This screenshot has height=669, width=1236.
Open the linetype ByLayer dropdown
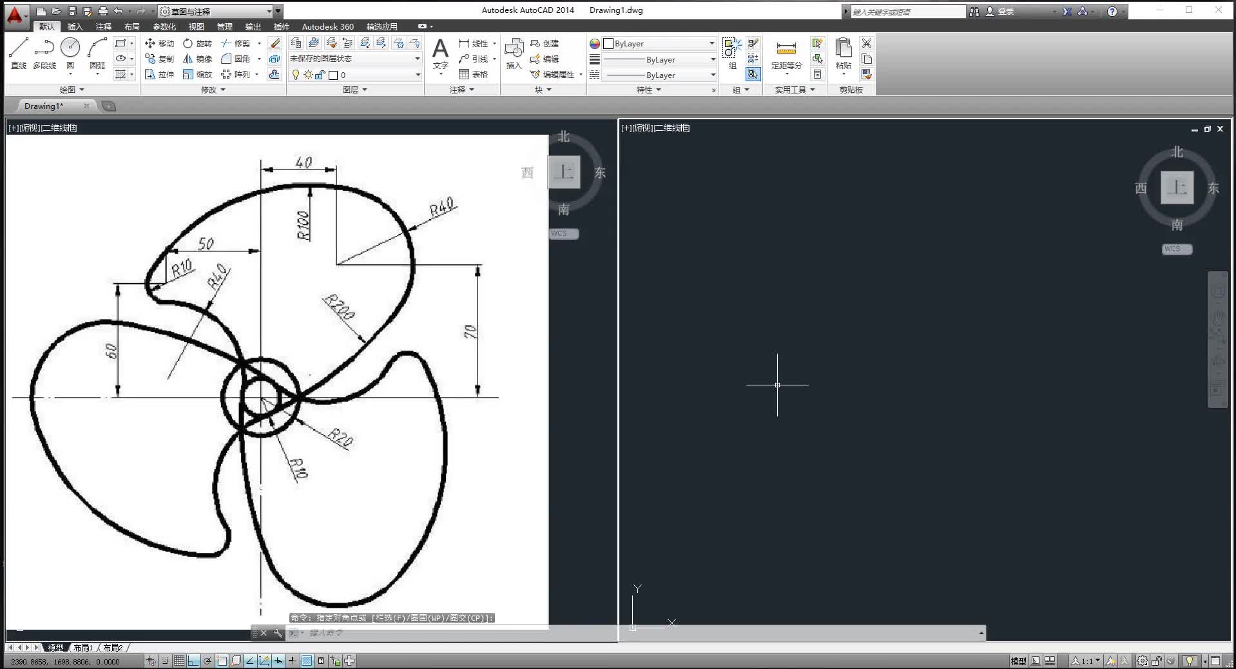pyautogui.click(x=659, y=75)
